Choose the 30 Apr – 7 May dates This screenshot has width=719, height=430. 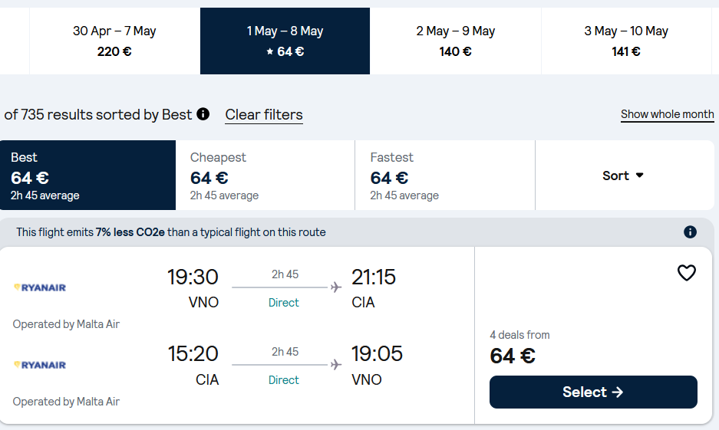pos(114,41)
